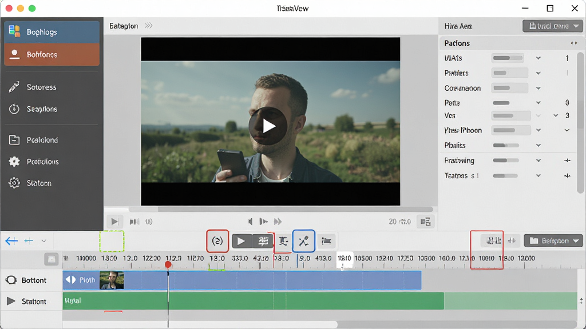
Task: Select the text tool icon in timeline toolbar
Action: pyautogui.click(x=283, y=242)
